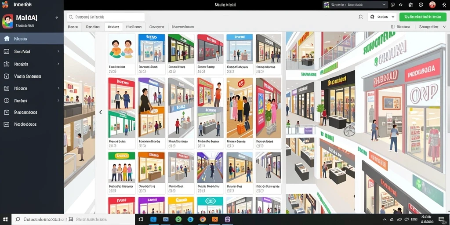Switch to the second tab under the search bar

tap(93, 27)
